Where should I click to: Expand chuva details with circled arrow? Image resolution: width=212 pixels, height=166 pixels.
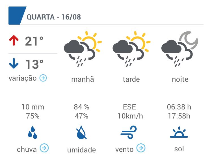pyautogui.click(x=44, y=148)
